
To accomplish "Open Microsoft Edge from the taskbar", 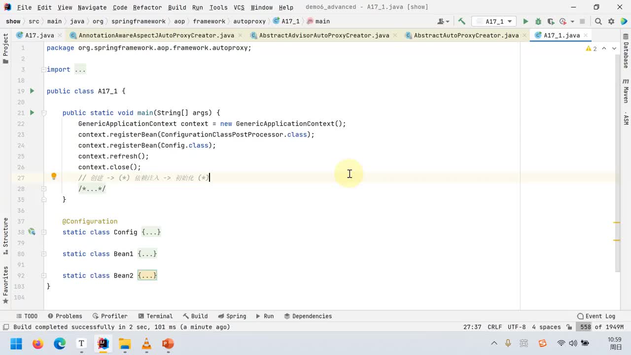I will (60, 344).
